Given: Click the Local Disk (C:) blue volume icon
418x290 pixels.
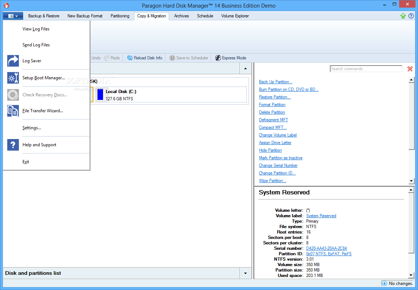Looking at the screenshot, I should coord(100,94).
